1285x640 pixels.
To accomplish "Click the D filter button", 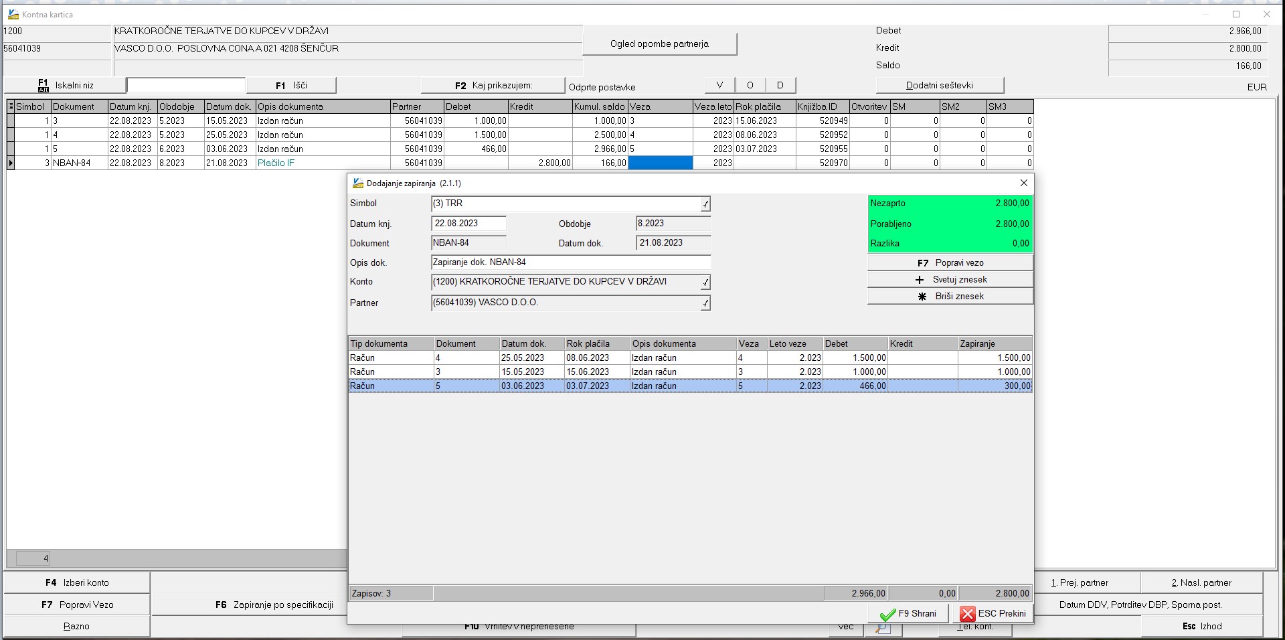I will click(780, 85).
